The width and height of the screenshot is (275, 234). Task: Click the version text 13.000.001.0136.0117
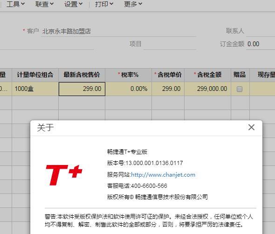(x=154, y=163)
